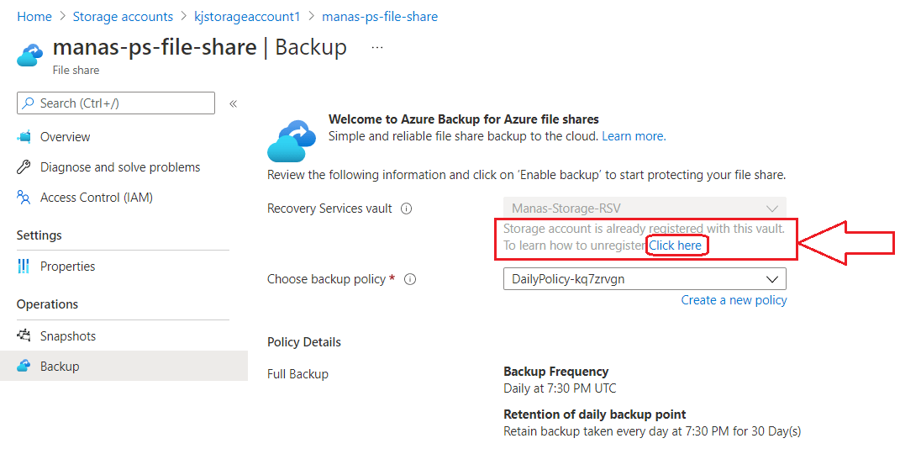Viewport: 900px width, 470px height.
Task: Click the search magnifier icon
Action: [x=28, y=103]
